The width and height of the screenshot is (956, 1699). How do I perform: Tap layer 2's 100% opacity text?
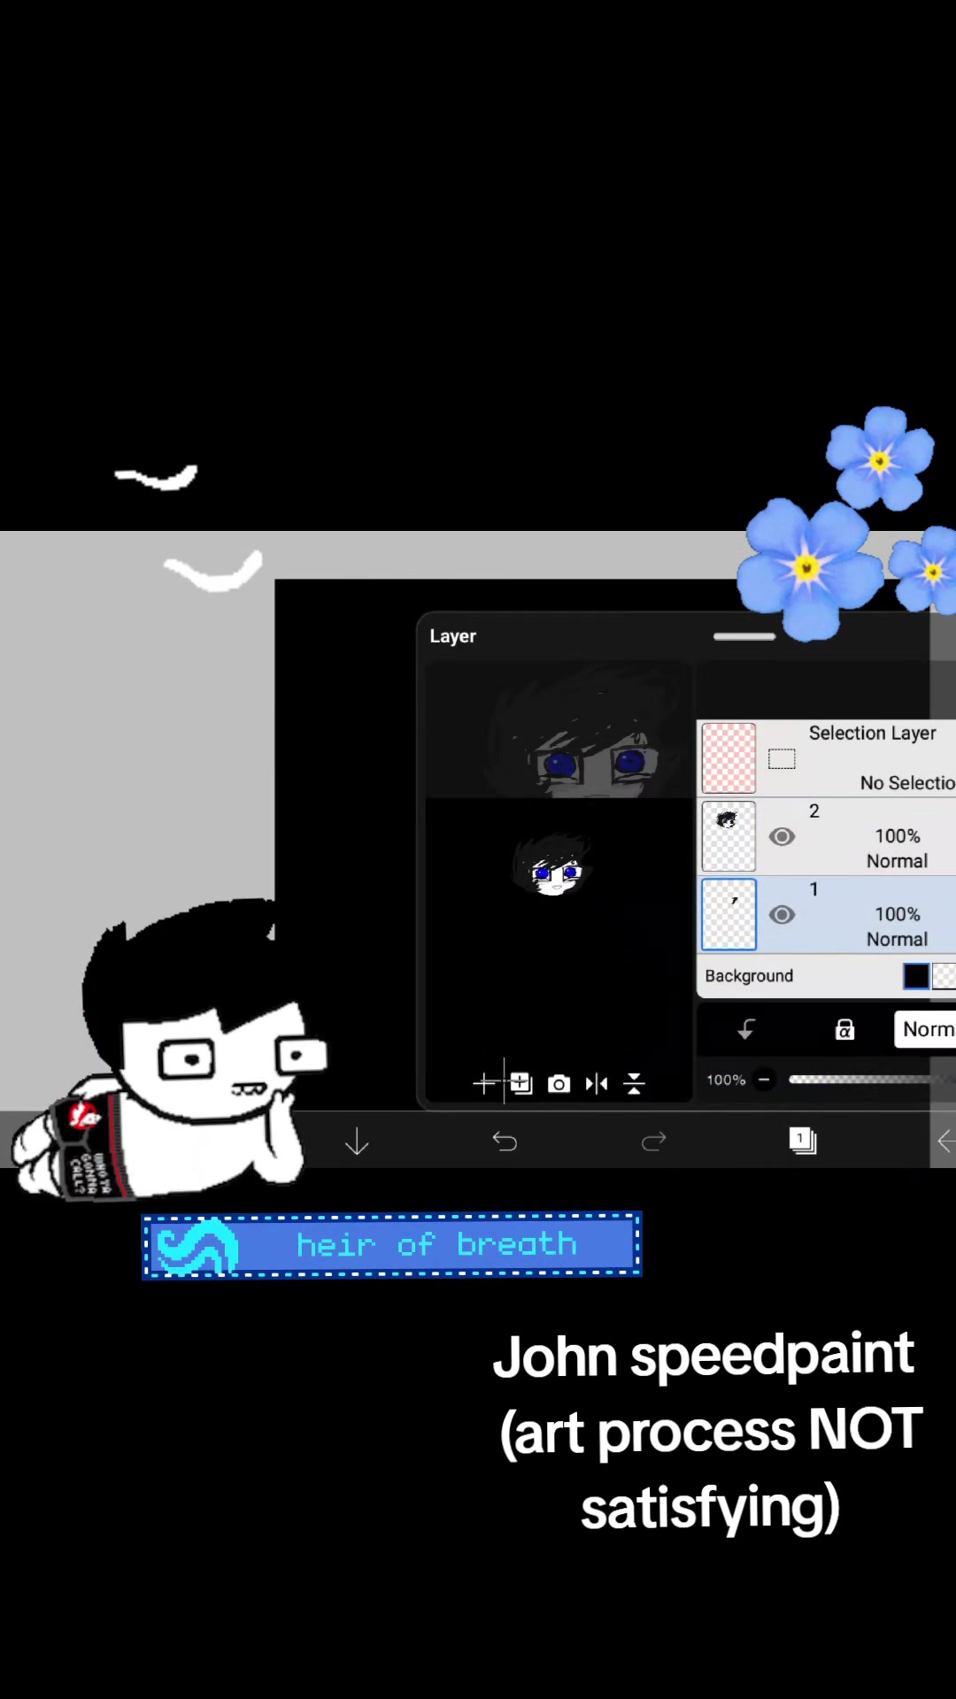(898, 836)
